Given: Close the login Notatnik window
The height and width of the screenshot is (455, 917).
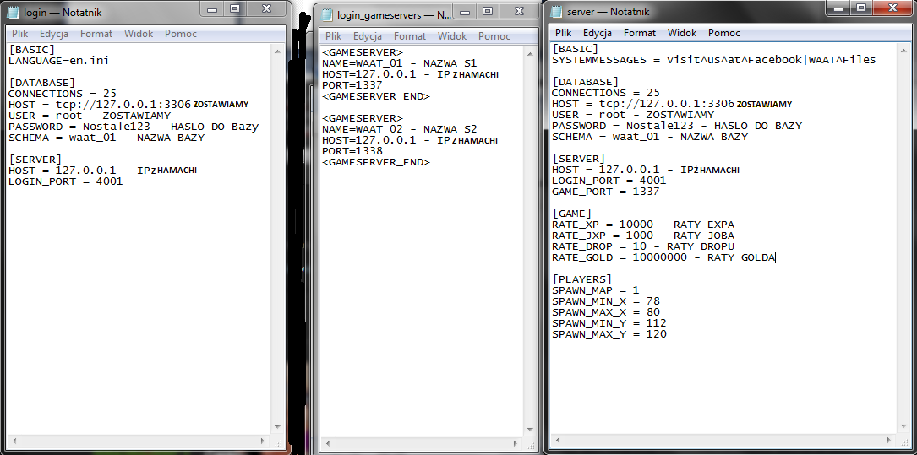Looking at the screenshot, I should tap(267, 8).
